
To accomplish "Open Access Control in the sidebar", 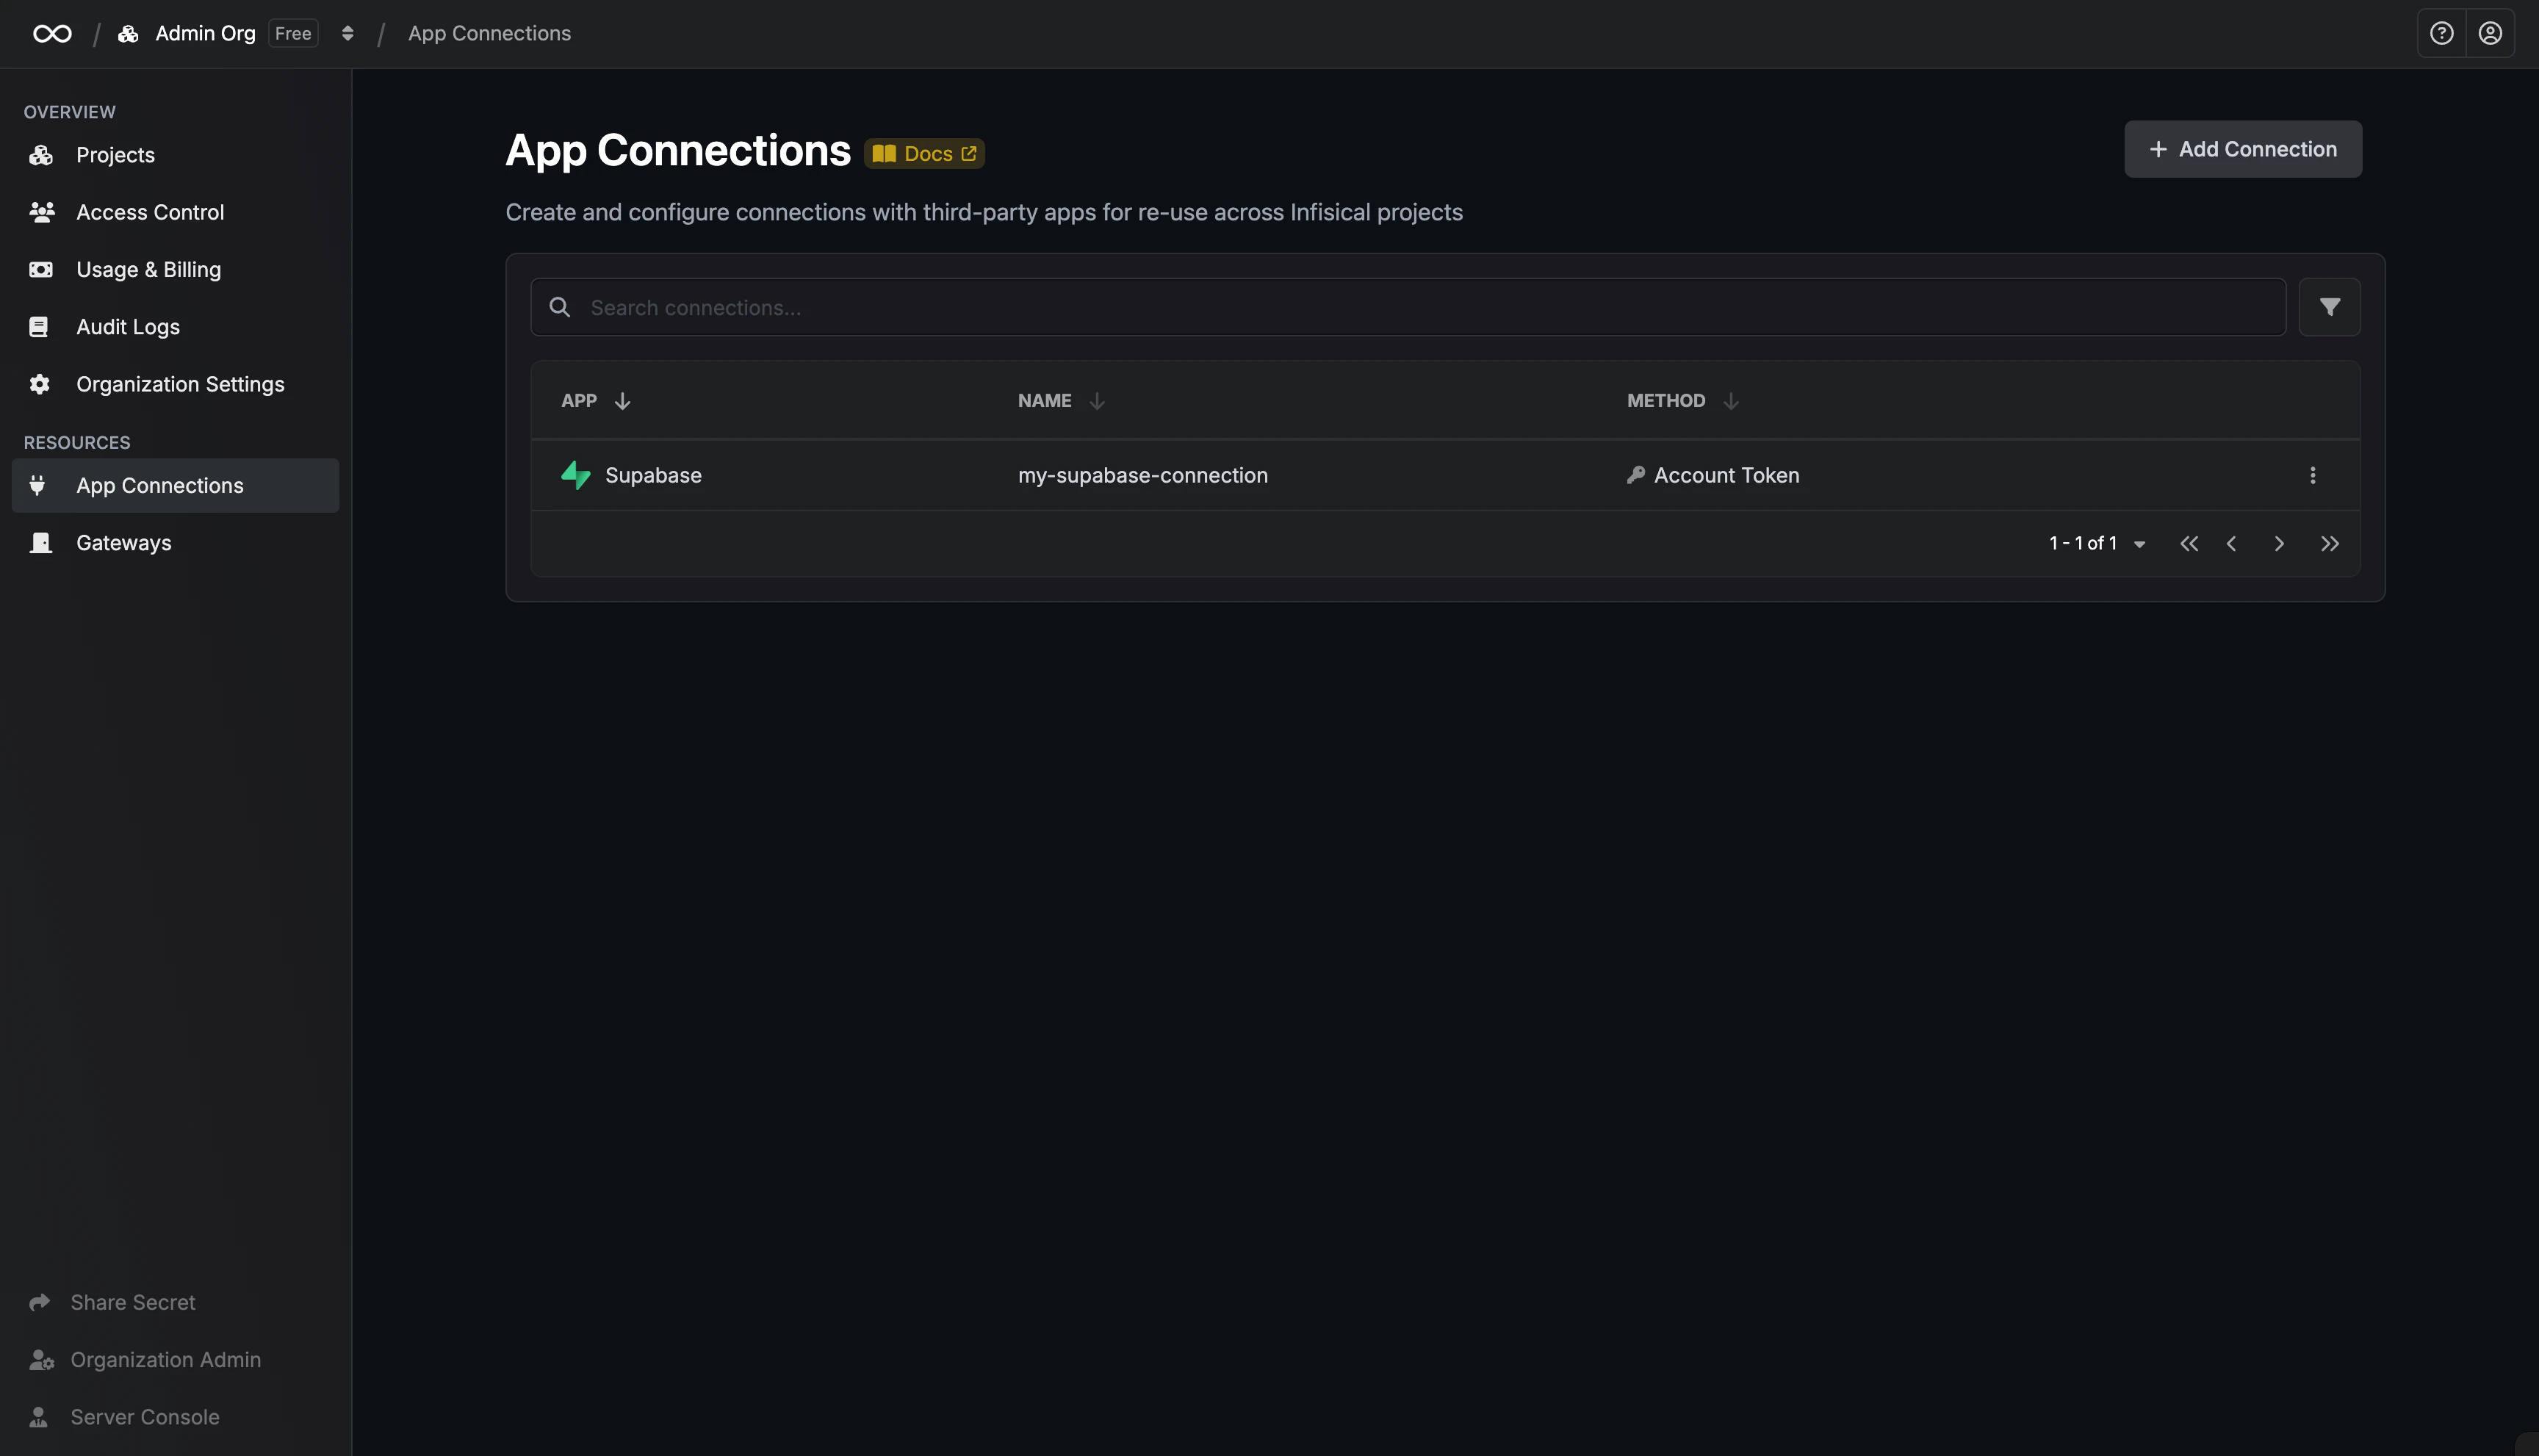I will [x=175, y=212].
